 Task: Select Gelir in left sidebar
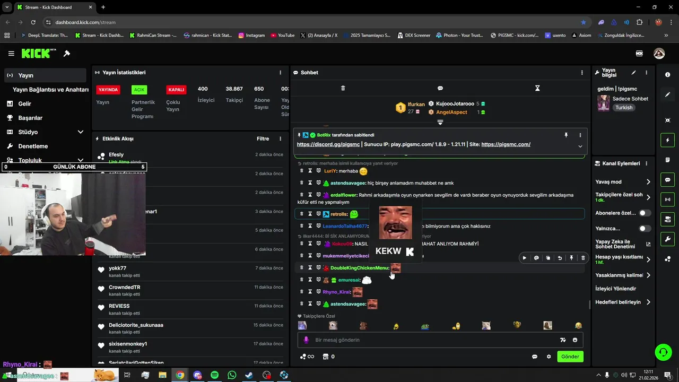point(45,104)
